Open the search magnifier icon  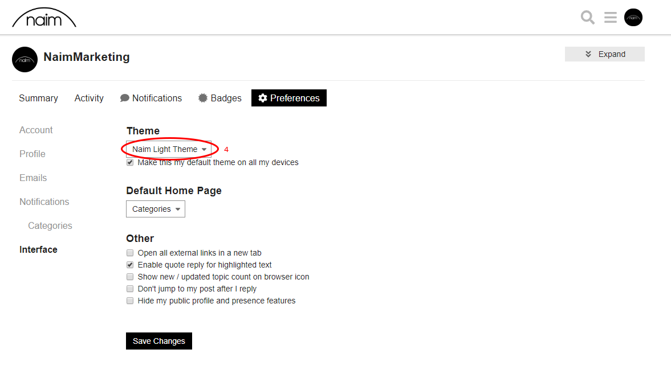pos(588,18)
